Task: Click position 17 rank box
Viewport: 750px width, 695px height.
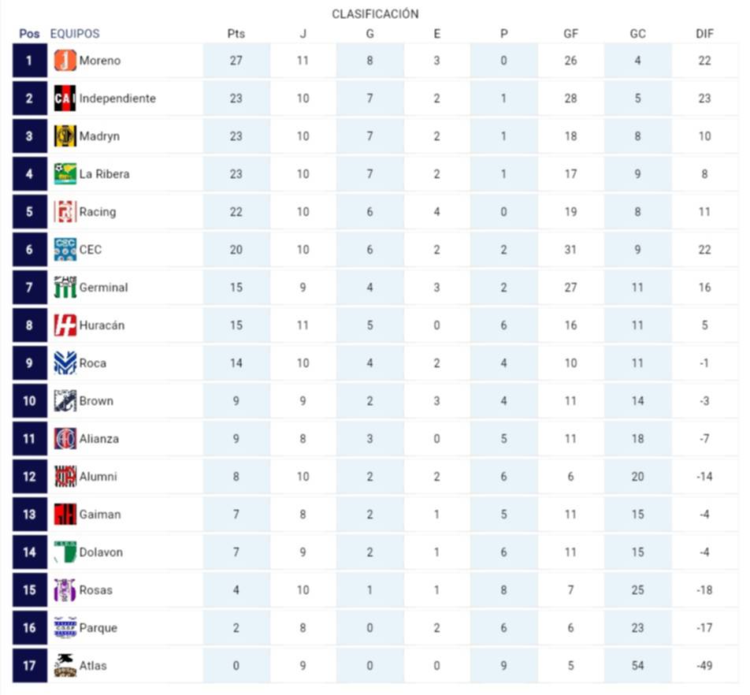Action: point(29,666)
